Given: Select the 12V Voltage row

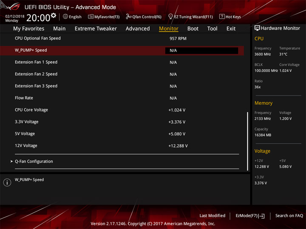Looking at the screenshot, I should [122, 145].
